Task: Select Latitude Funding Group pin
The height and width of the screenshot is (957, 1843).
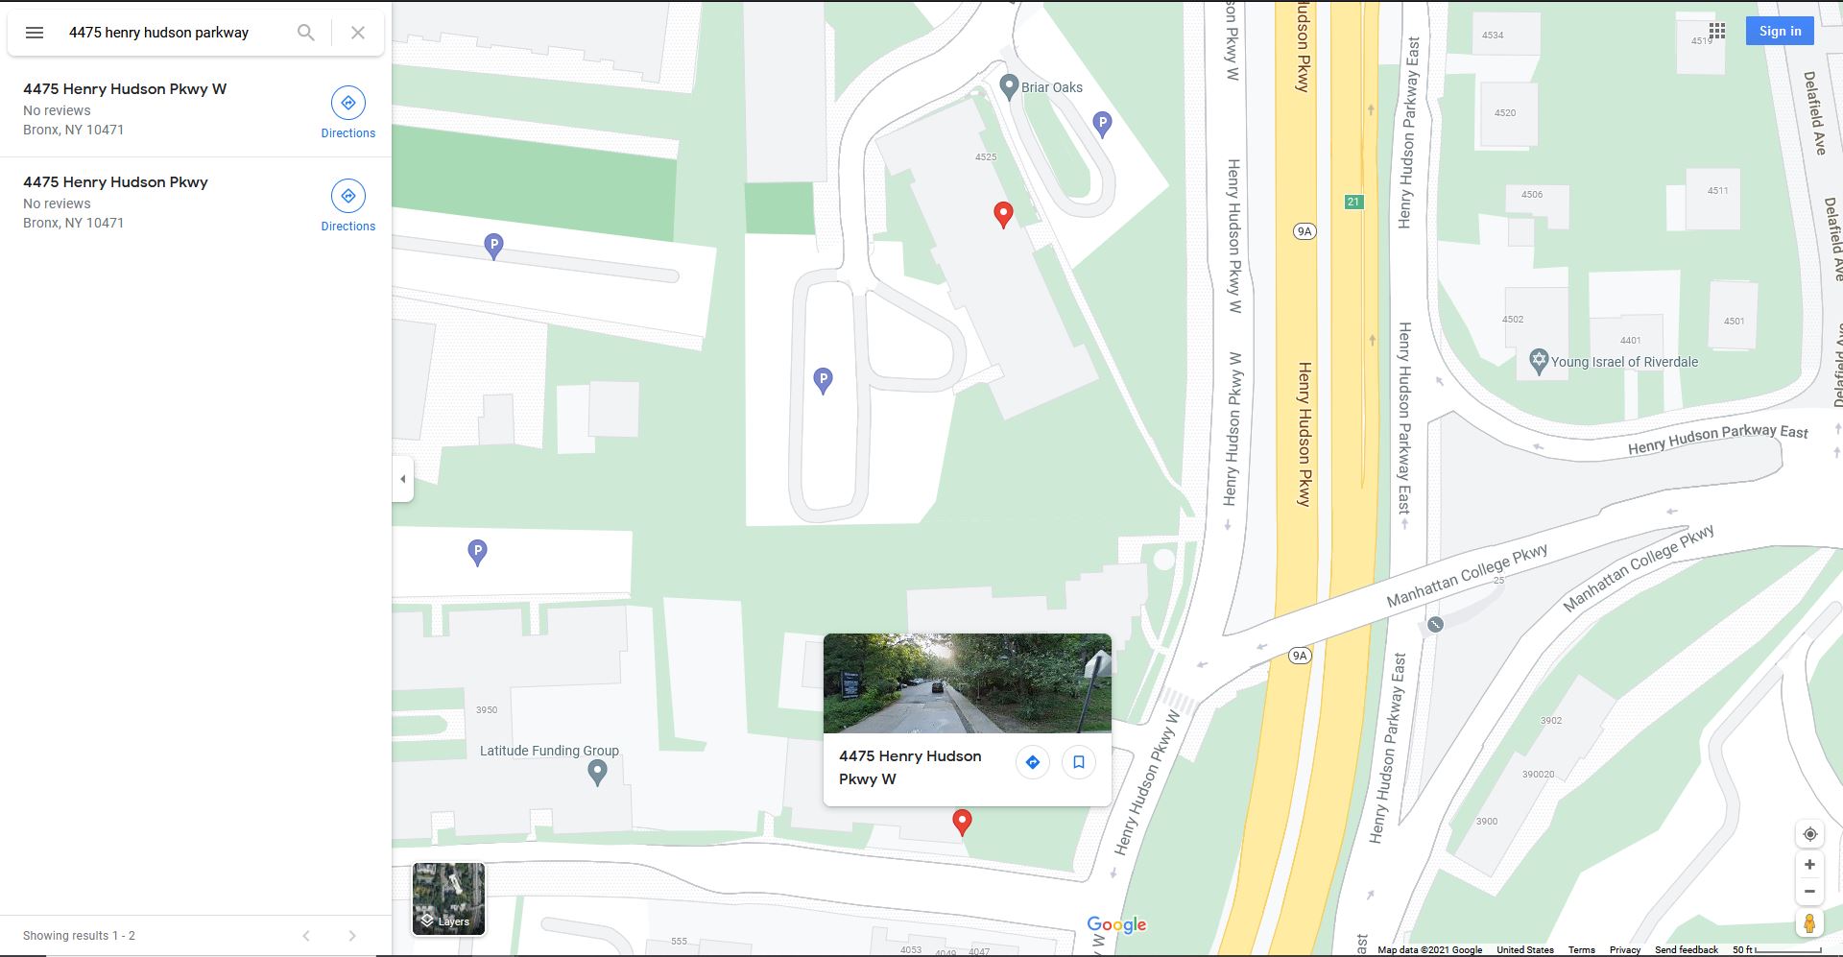Action: point(597,773)
